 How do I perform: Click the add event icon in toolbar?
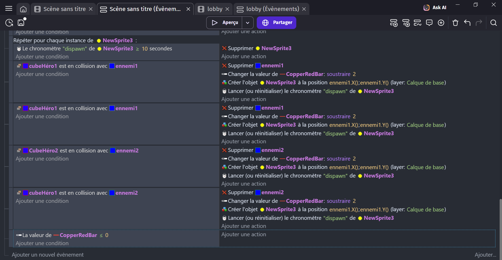pyautogui.click(x=394, y=23)
